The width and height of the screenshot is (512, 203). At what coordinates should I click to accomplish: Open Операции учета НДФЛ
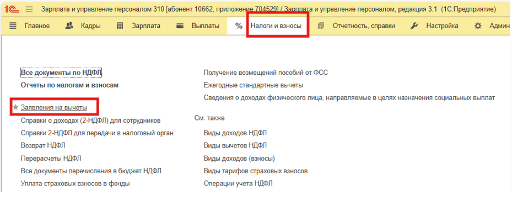(x=238, y=183)
